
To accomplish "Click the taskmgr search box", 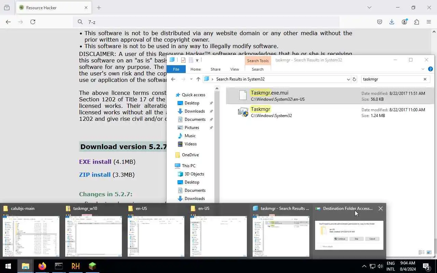I will [391, 79].
